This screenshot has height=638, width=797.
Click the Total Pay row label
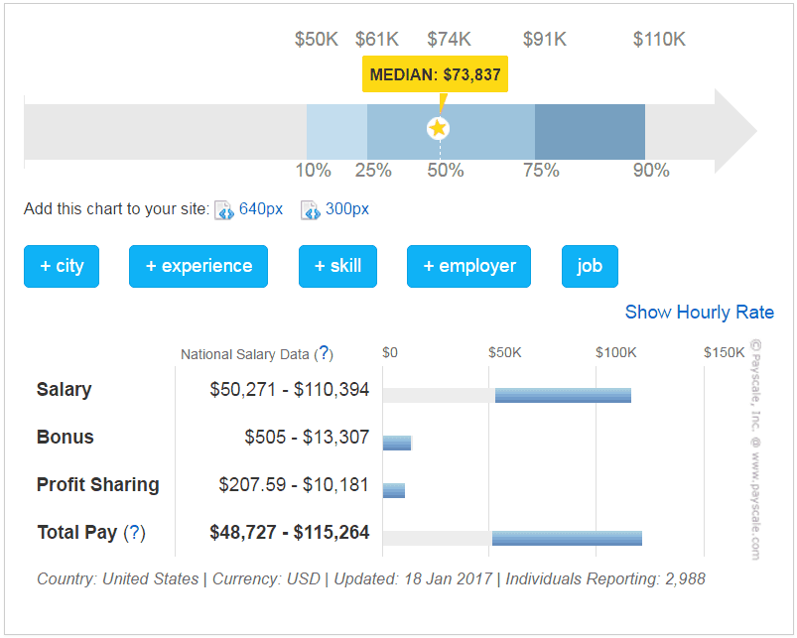click(x=76, y=533)
